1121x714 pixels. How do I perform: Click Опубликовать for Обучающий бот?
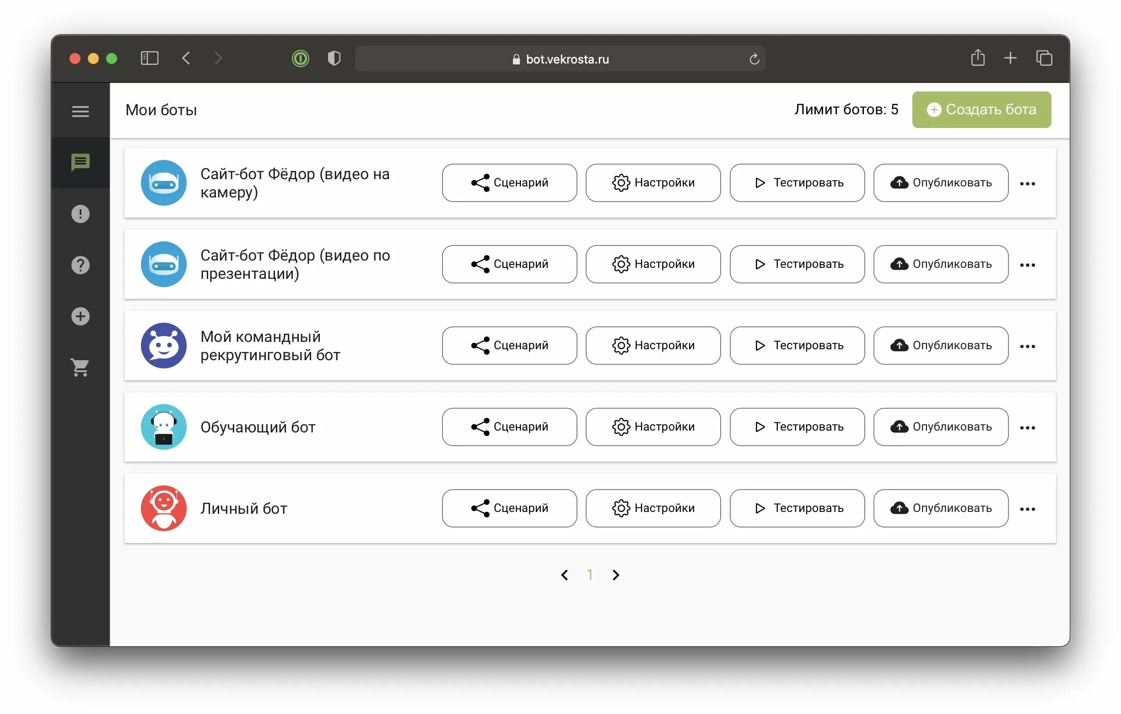[941, 427]
